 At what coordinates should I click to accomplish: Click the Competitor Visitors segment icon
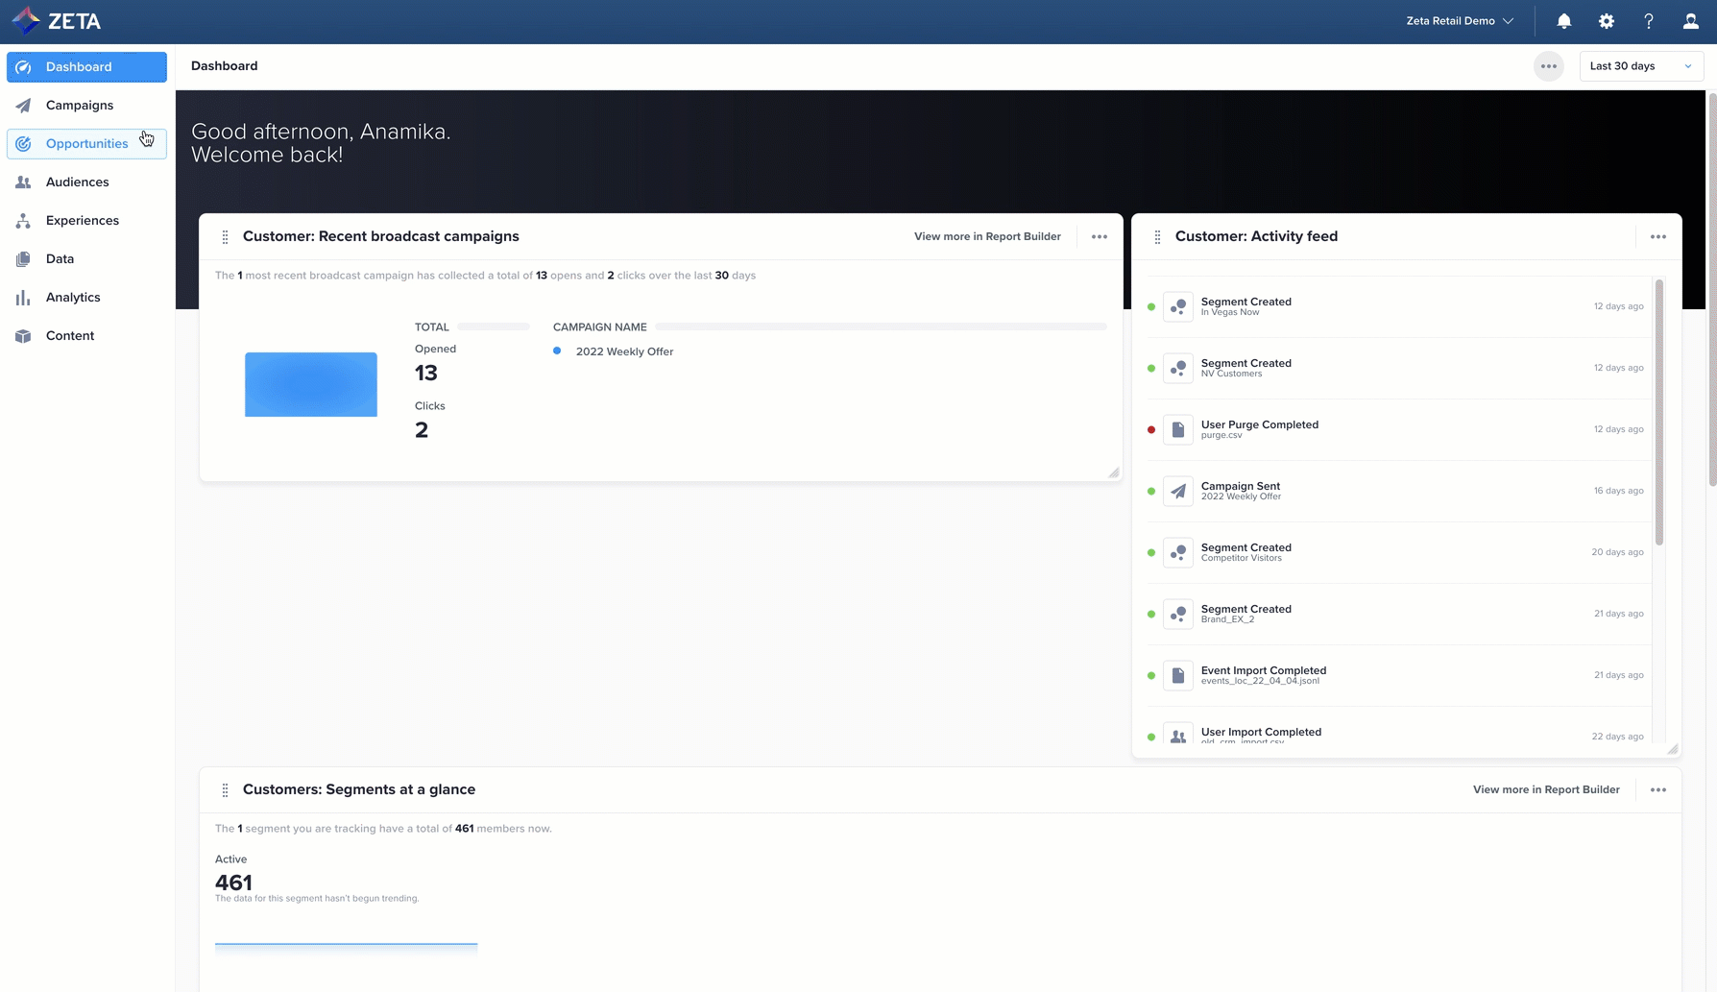pos(1178,552)
